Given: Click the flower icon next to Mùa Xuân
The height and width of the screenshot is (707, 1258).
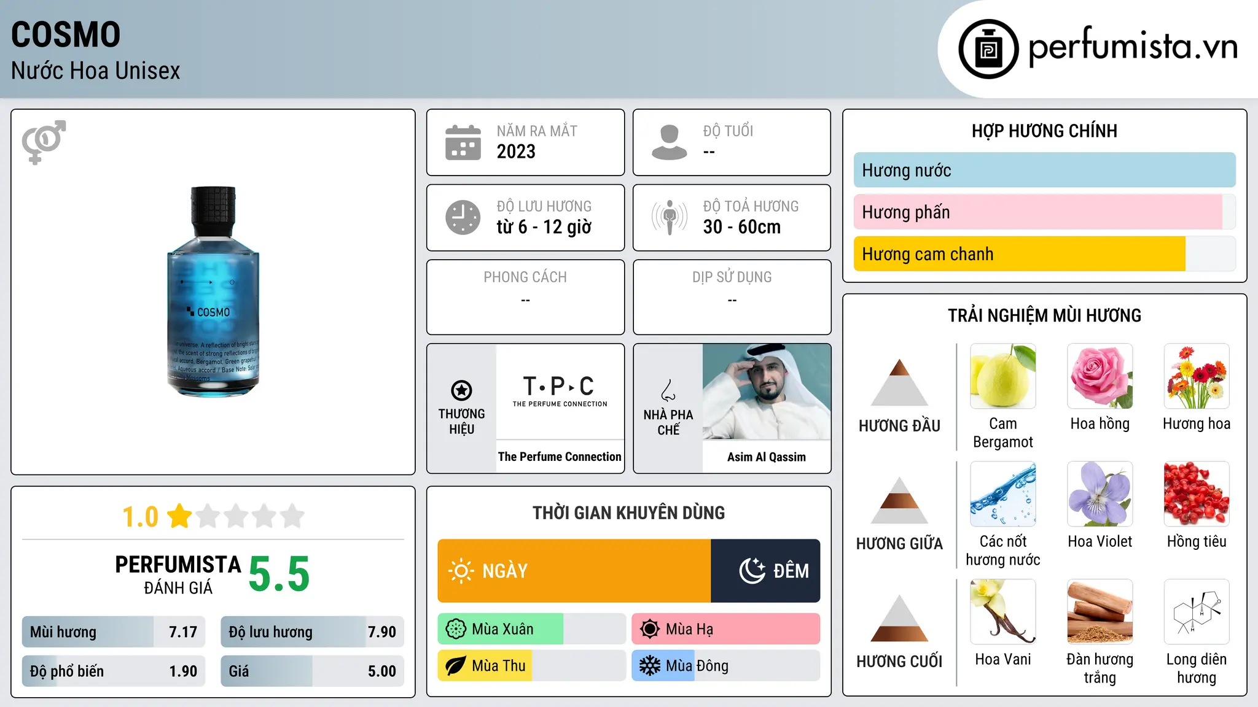Looking at the screenshot, I should (x=456, y=629).
